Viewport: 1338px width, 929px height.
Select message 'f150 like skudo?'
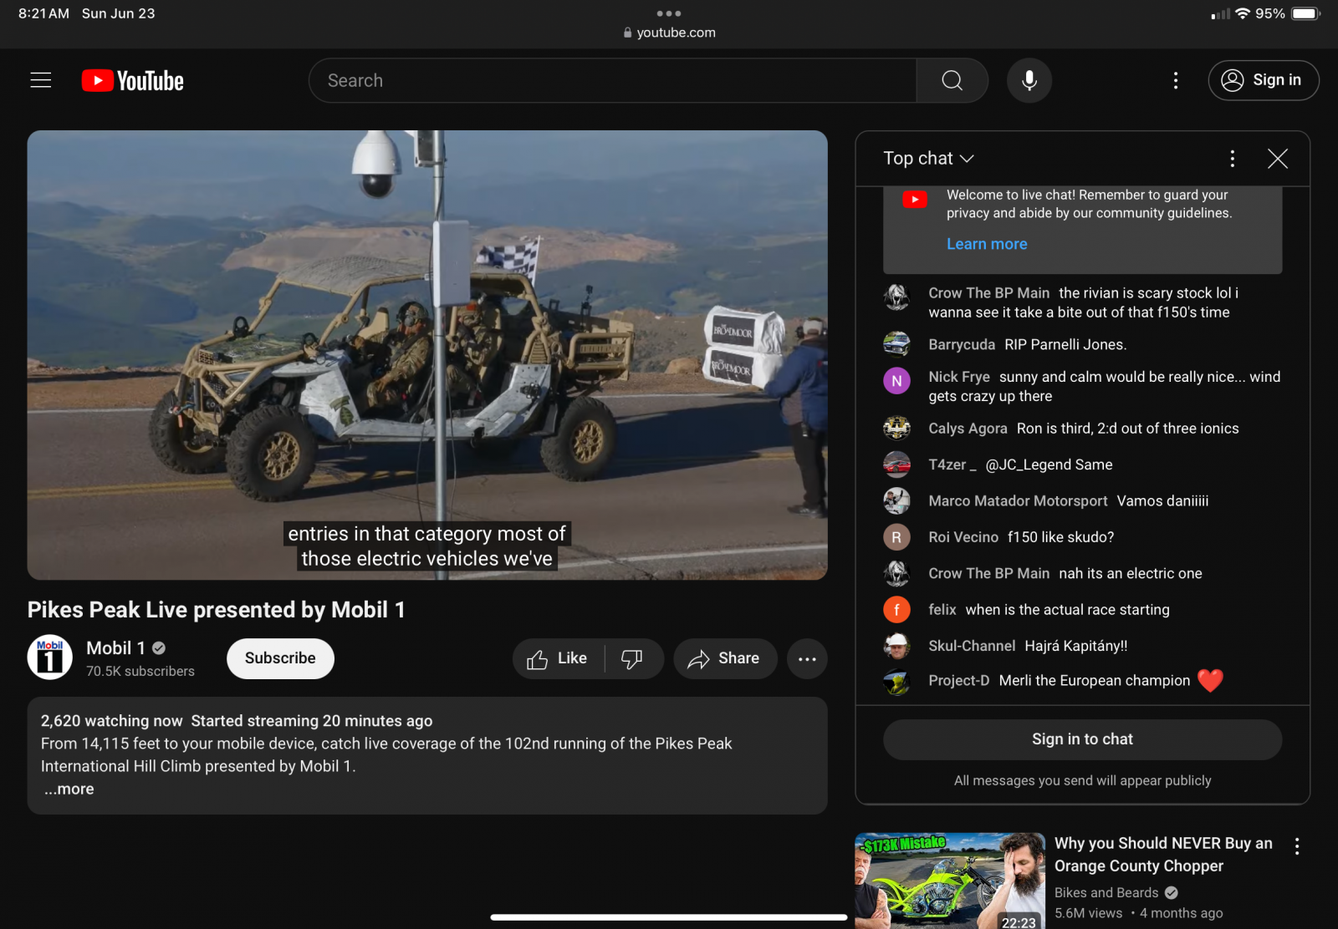tap(1060, 537)
